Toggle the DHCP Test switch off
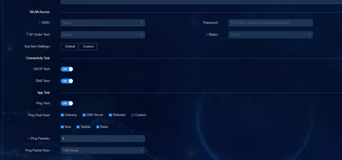The image size is (342, 160). tap(67, 69)
